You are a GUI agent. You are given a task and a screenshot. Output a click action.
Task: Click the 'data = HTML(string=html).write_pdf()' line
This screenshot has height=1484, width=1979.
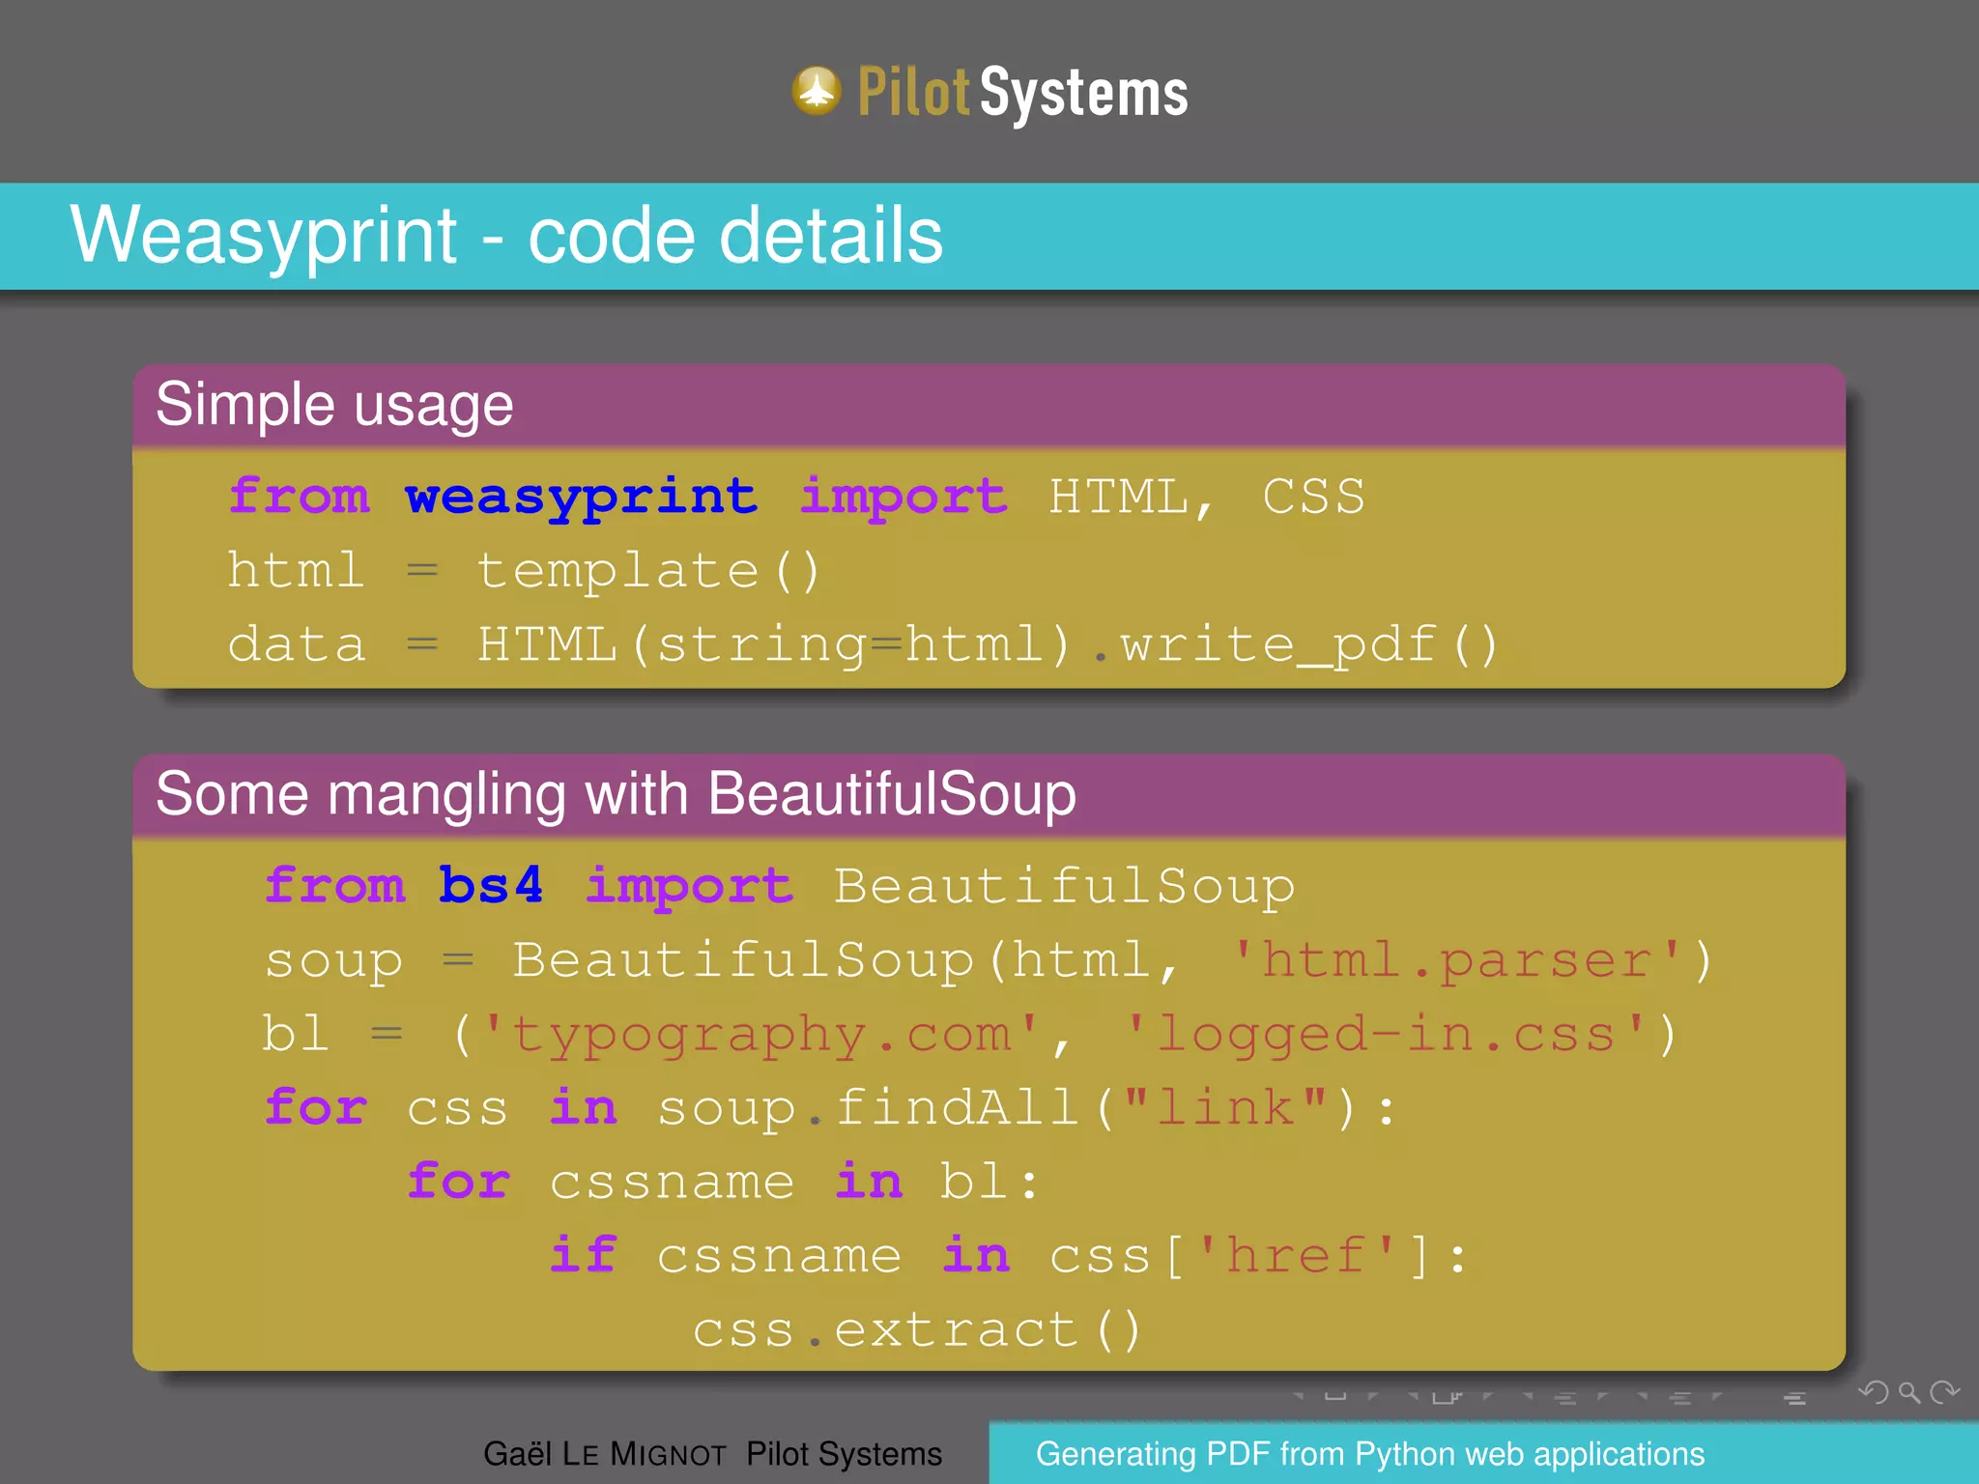pos(863,644)
